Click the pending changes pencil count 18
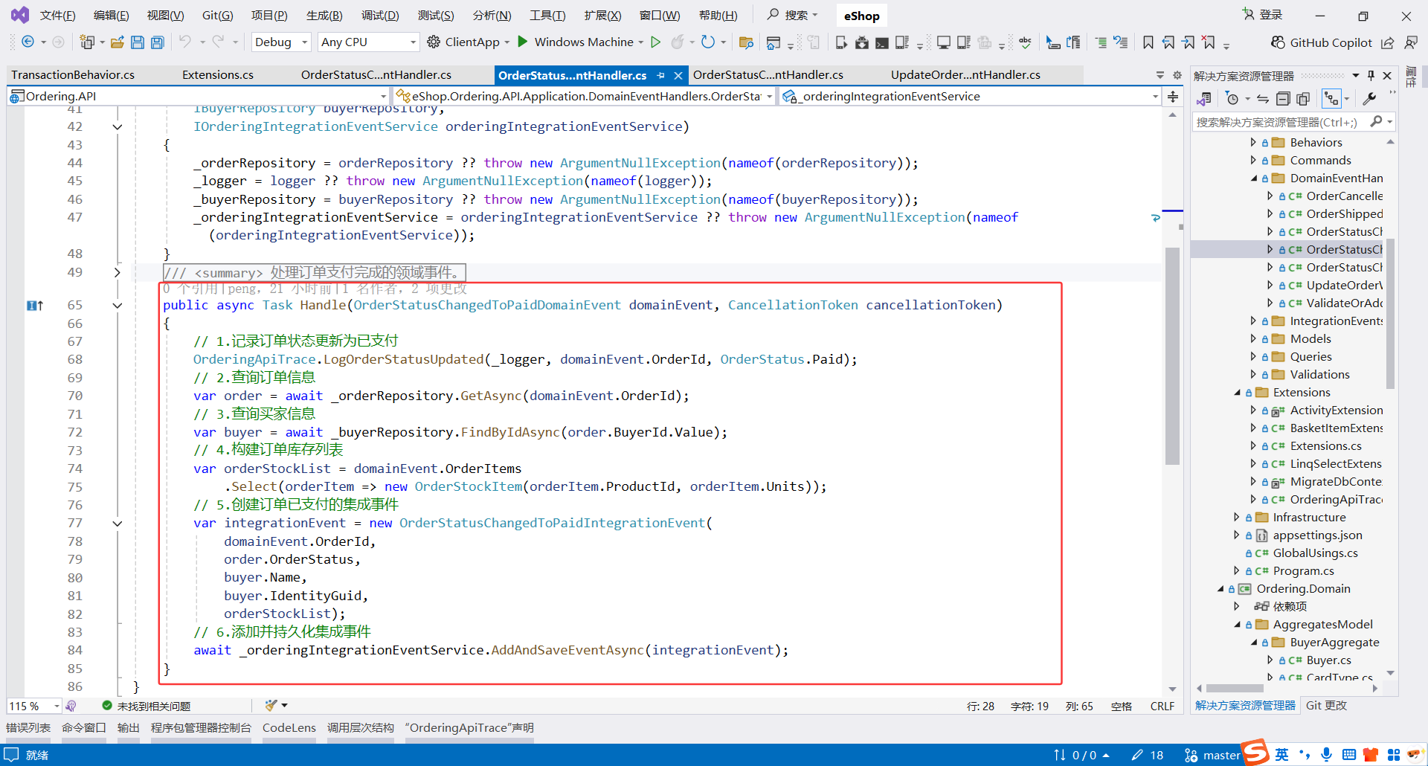The width and height of the screenshot is (1428, 766). coord(1148,755)
